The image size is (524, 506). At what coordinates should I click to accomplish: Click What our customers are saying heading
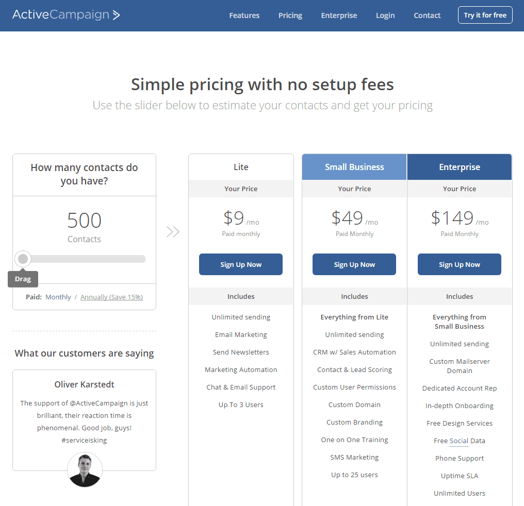(x=84, y=353)
